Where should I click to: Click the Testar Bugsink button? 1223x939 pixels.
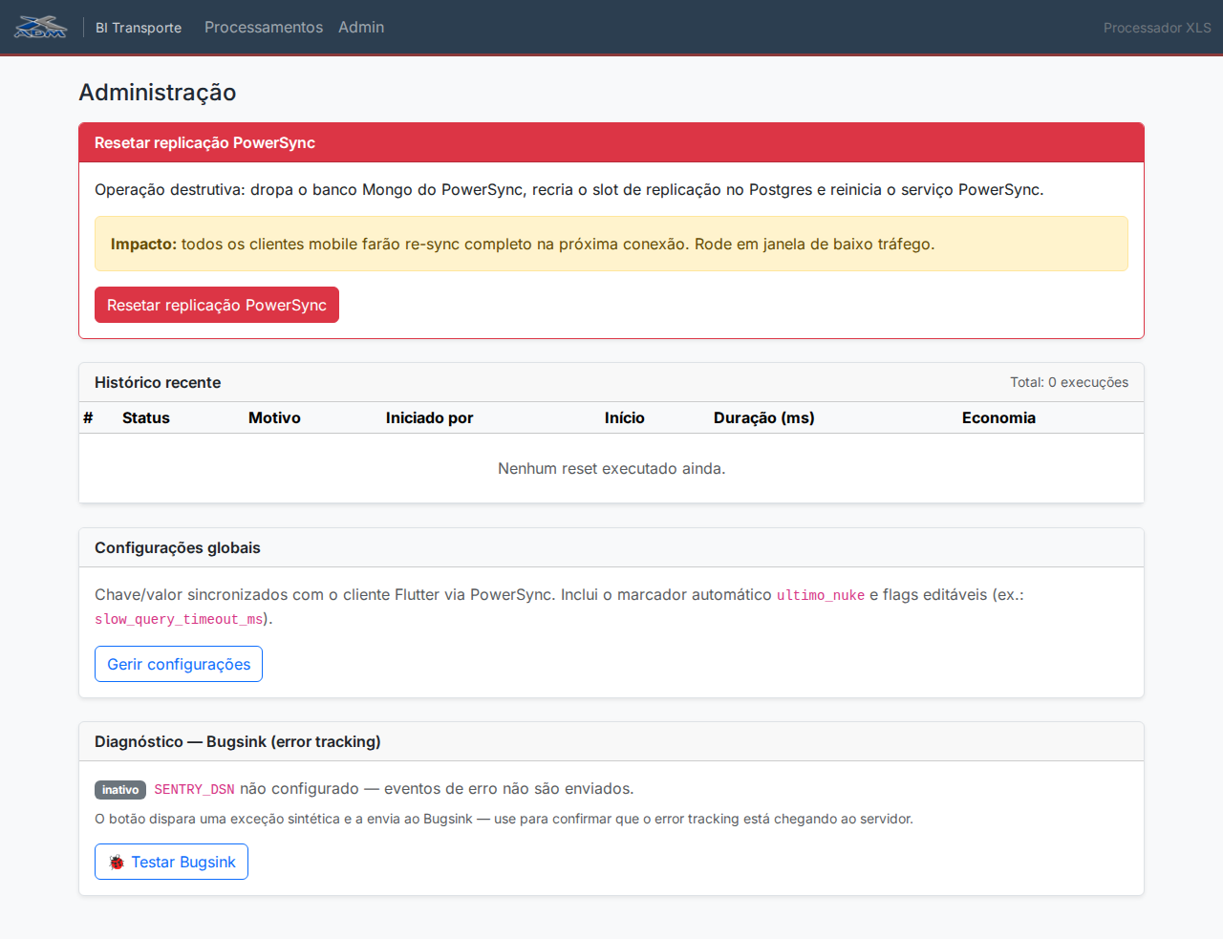(171, 862)
